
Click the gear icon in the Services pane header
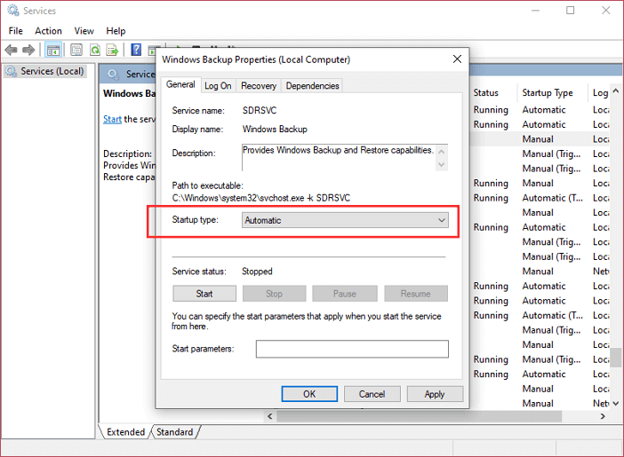click(x=113, y=75)
